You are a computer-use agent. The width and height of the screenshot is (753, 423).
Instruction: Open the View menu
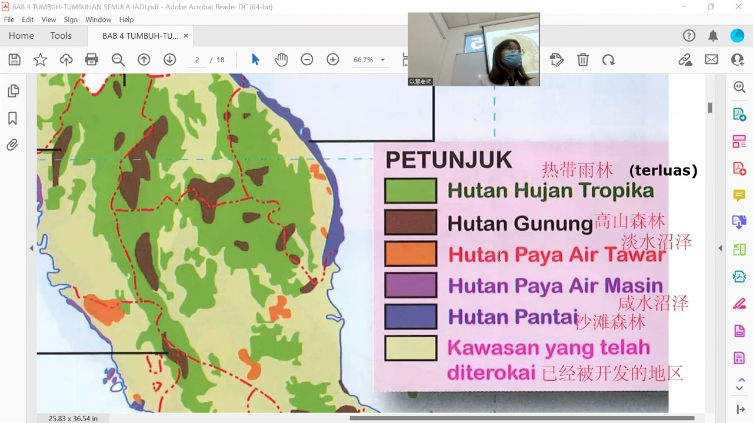[x=49, y=19]
